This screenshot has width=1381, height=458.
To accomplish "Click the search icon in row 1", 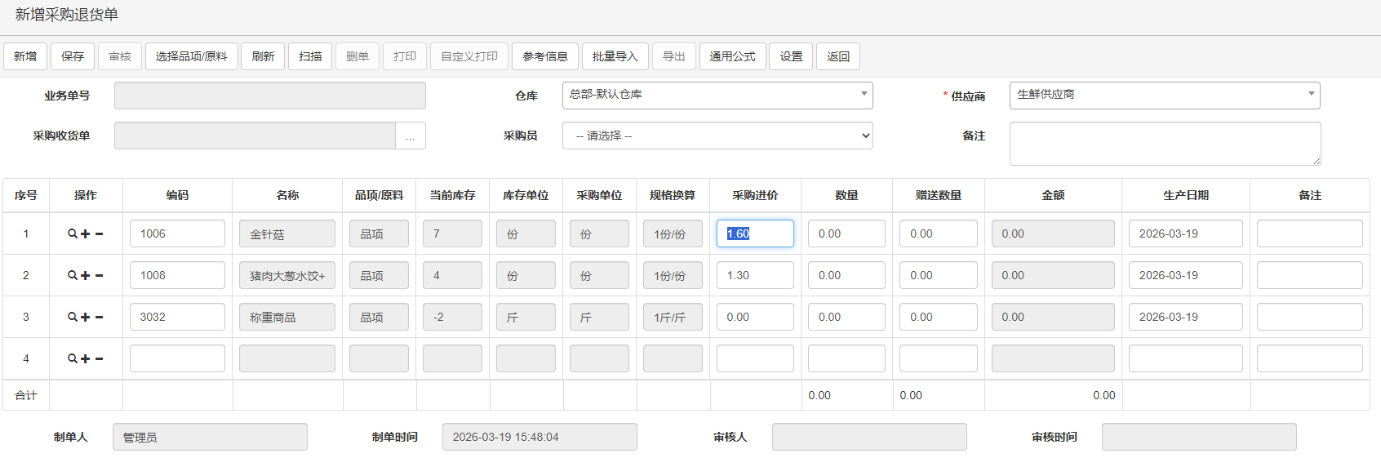I will click(73, 234).
